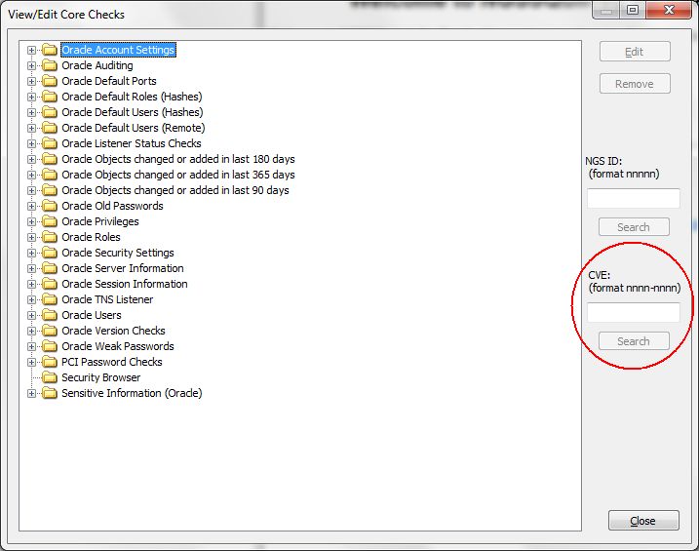The height and width of the screenshot is (551, 699).
Task: Click the Oracle Roles folder icon
Action: tap(50, 237)
